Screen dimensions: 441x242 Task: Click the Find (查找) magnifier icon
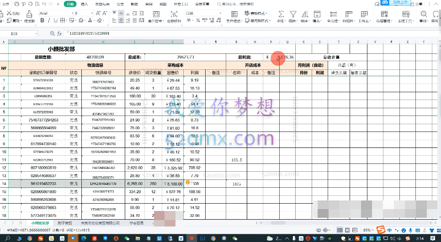pyautogui.click(x=424, y=14)
